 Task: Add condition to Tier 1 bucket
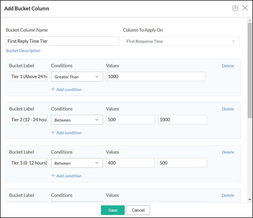pos(66,89)
